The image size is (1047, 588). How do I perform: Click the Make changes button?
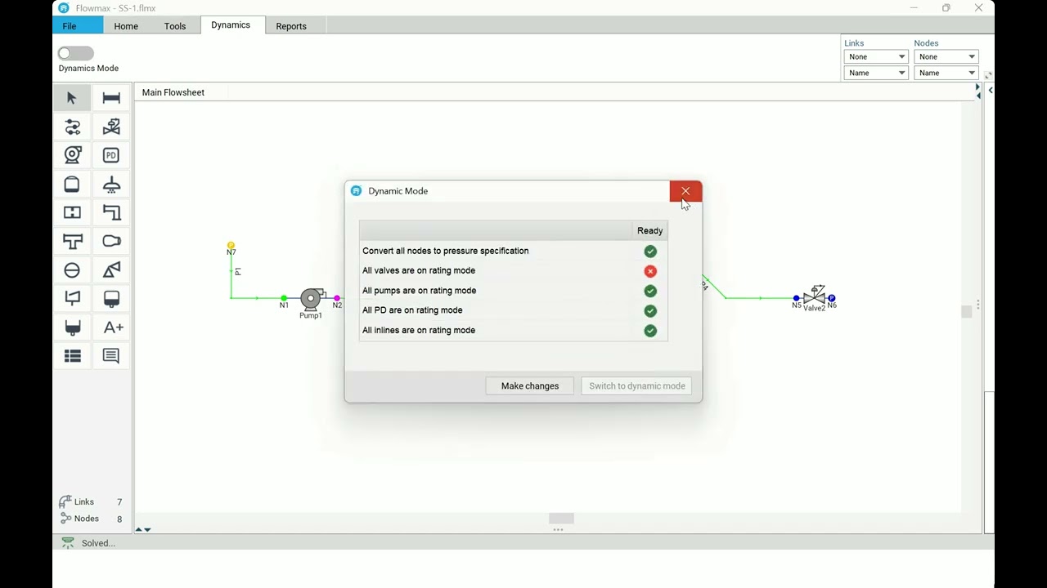coord(530,385)
